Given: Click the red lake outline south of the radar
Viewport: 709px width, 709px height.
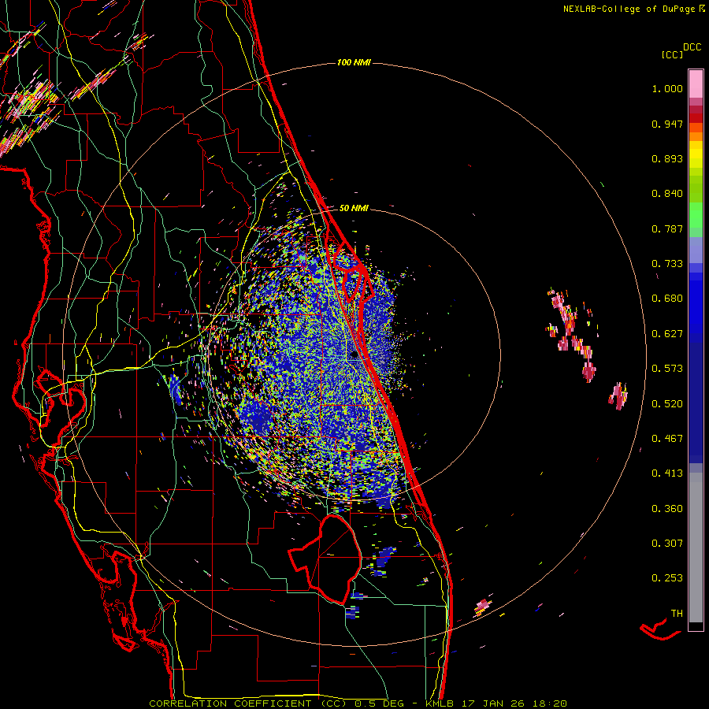Looking at the screenshot, I should (x=325, y=559).
